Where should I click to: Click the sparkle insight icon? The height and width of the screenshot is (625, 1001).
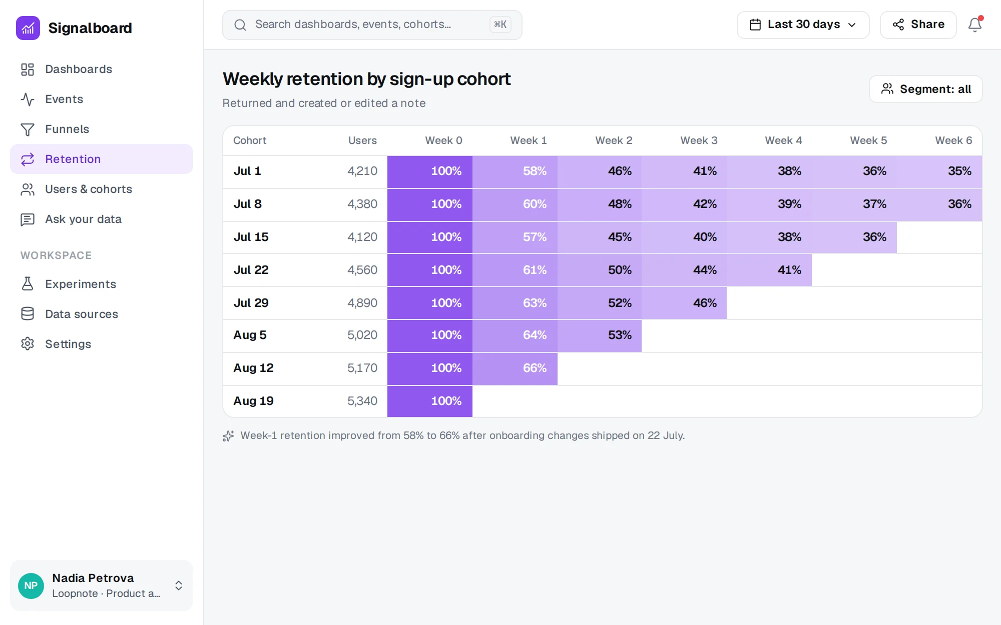[228, 436]
